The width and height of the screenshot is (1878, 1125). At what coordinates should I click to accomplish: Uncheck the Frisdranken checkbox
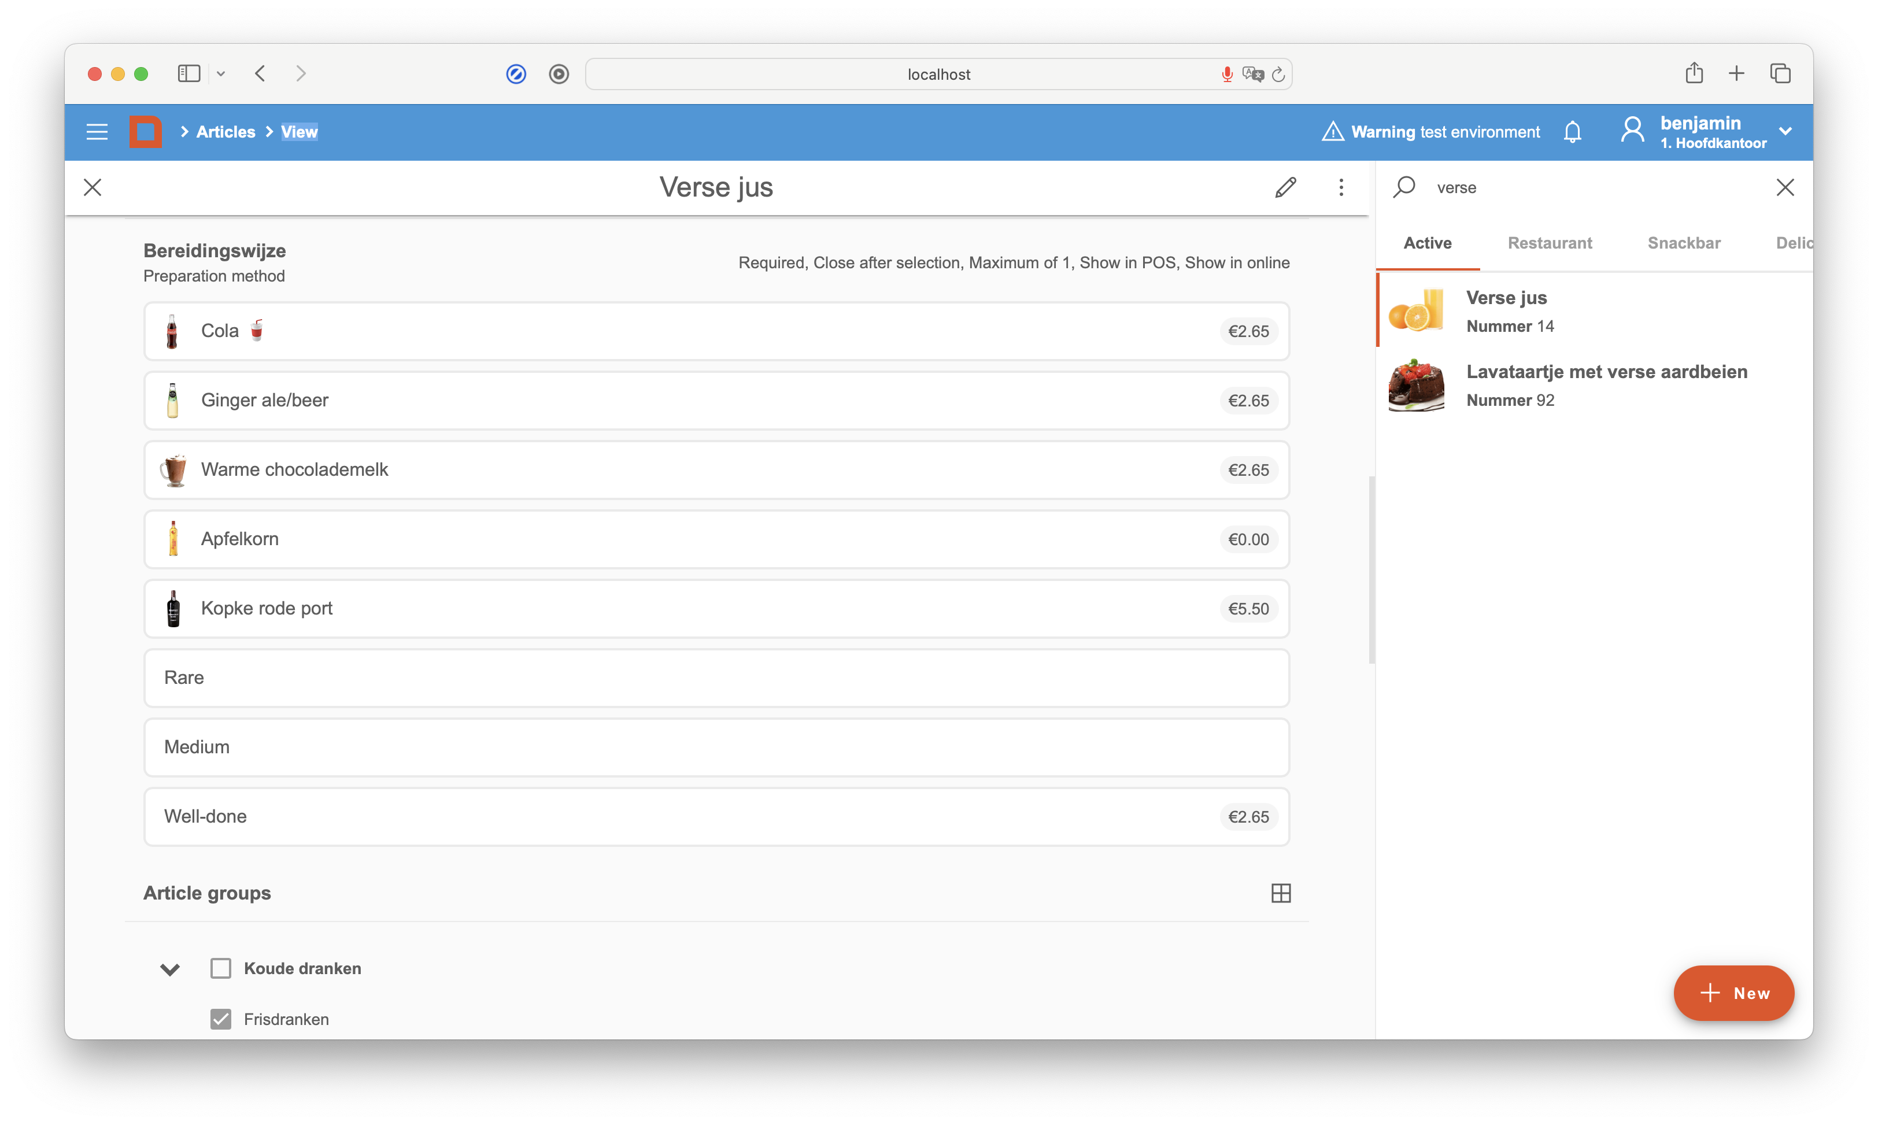221,1019
